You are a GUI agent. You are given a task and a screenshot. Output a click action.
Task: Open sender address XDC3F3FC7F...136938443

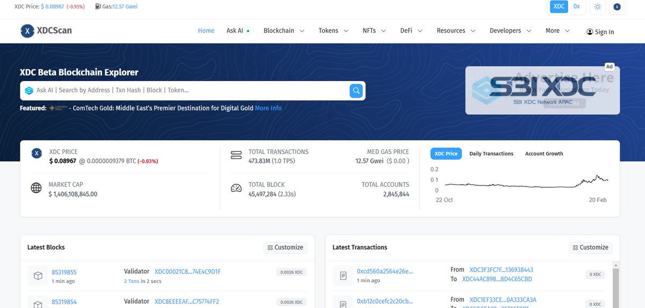[501, 269]
